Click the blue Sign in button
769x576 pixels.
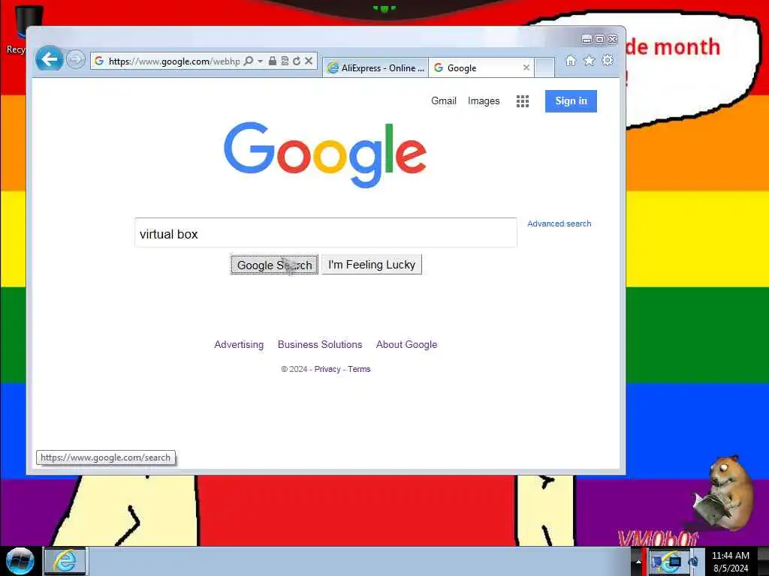571,101
